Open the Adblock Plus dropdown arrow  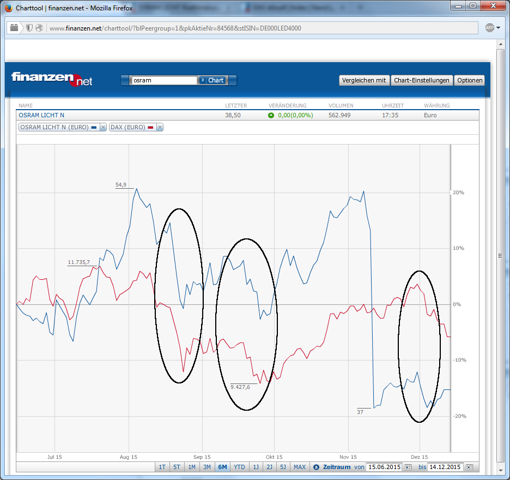pos(499,28)
